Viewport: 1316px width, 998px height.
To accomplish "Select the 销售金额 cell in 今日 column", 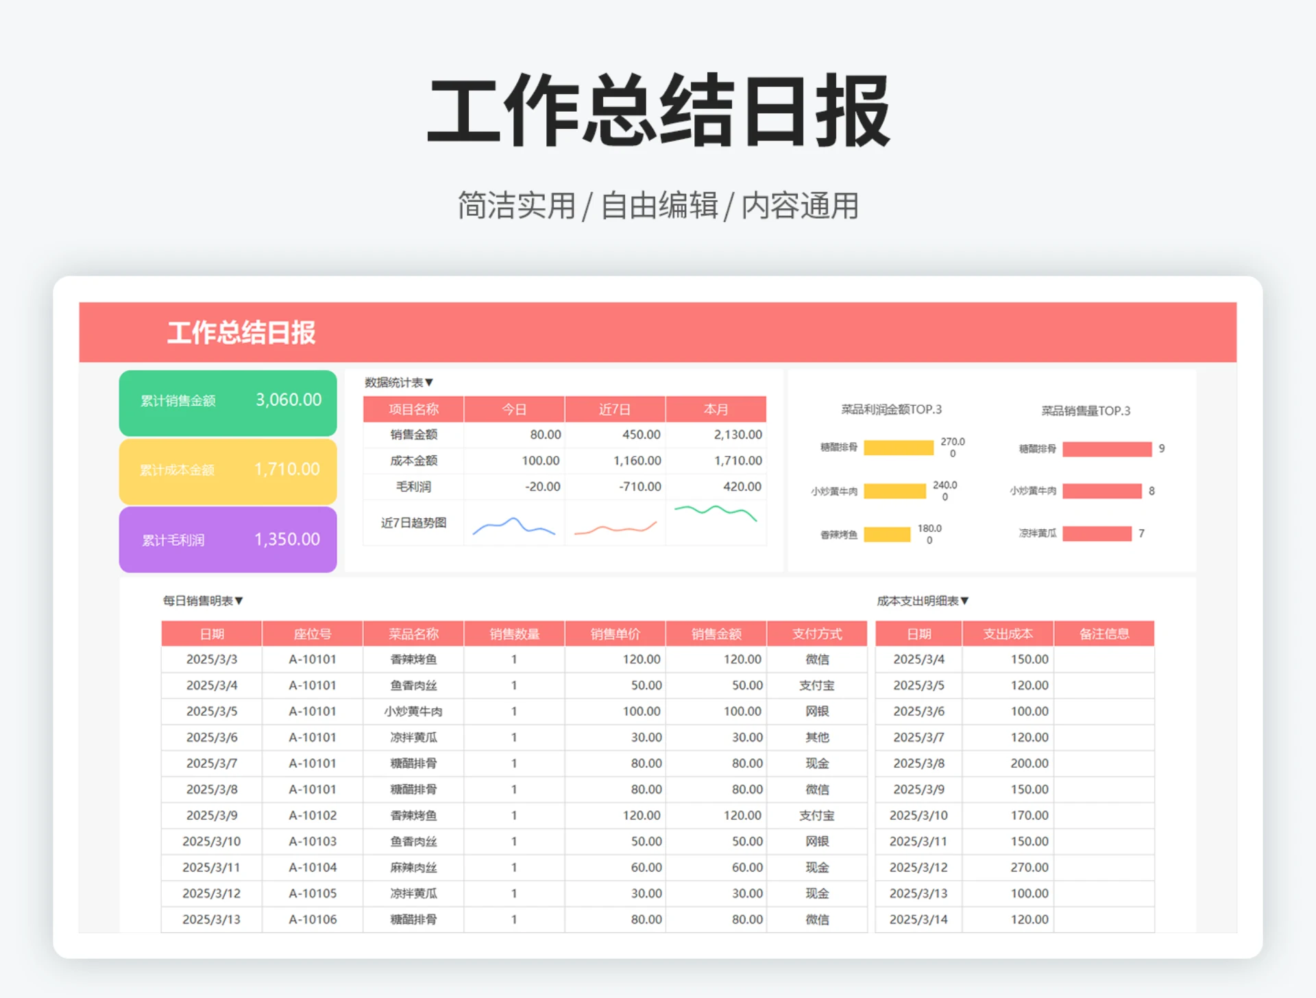I will click(x=514, y=435).
